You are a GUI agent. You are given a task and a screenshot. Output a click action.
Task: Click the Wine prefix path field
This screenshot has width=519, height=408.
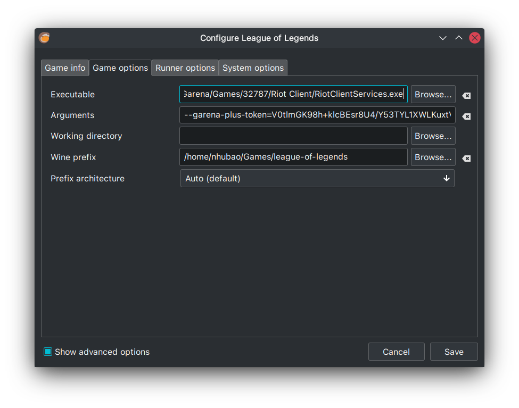293,157
